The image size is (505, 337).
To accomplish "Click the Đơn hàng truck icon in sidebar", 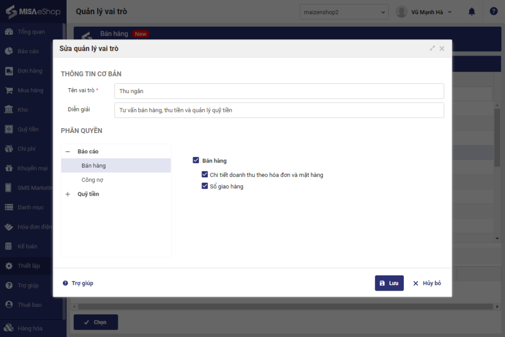I will [x=9, y=71].
